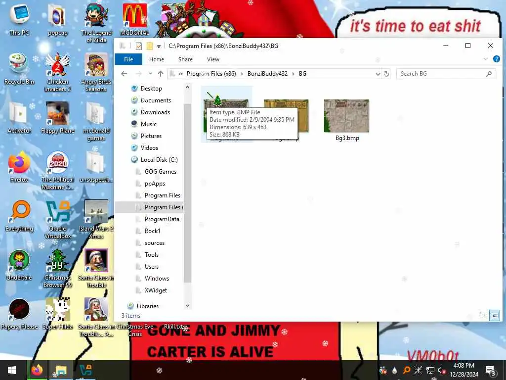Open address bar history dropdown

coord(378,74)
